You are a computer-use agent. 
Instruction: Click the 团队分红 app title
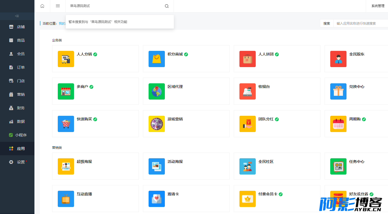click(266, 119)
